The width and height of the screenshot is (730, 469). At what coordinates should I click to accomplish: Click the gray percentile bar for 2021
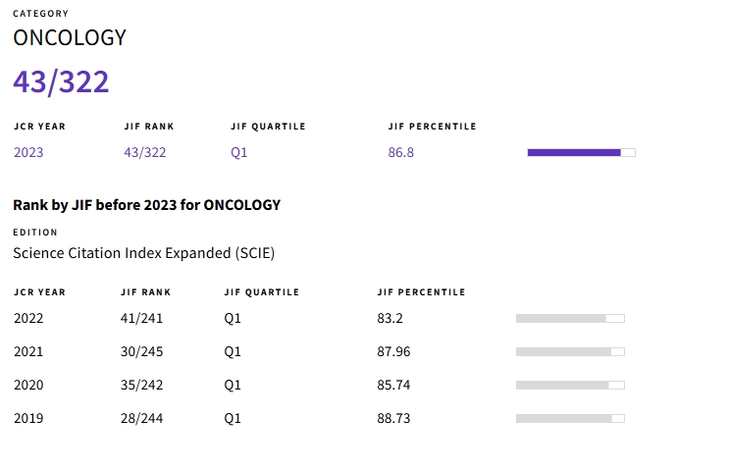(570, 351)
